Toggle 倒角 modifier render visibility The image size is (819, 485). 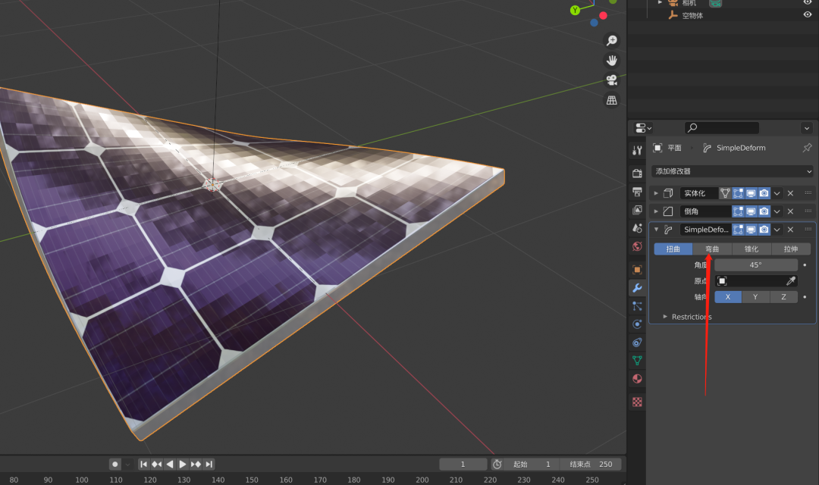point(764,211)
